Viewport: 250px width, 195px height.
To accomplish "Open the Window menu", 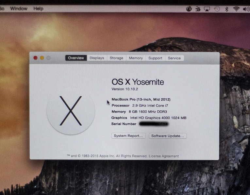I will [19, 8].
